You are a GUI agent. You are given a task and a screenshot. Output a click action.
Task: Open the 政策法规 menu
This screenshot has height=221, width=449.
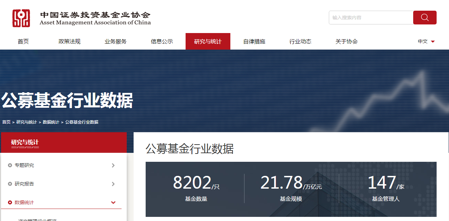(70, 41)
